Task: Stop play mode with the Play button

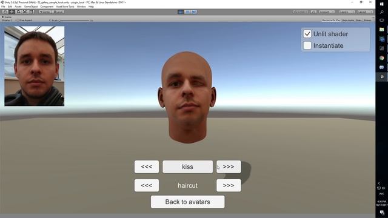Action: [181, 12]
